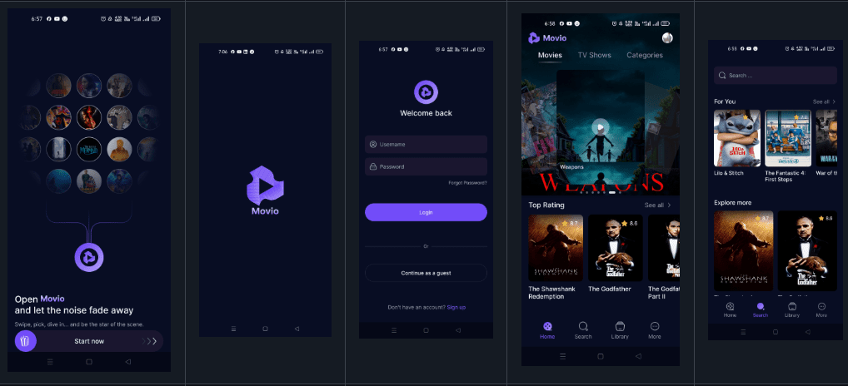Select Home in home screen bottom bar
This screenshot has height=386, width=848.
click(x=547, y=330)
